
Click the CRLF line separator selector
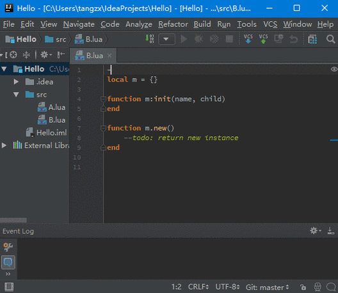click(x=198, y=287)
